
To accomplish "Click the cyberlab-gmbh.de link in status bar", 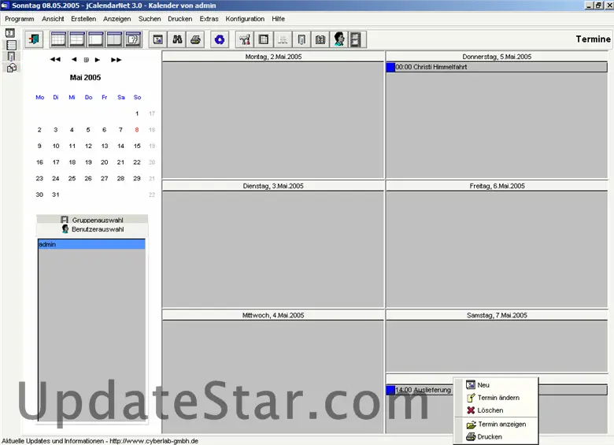I will pos(153,441).
